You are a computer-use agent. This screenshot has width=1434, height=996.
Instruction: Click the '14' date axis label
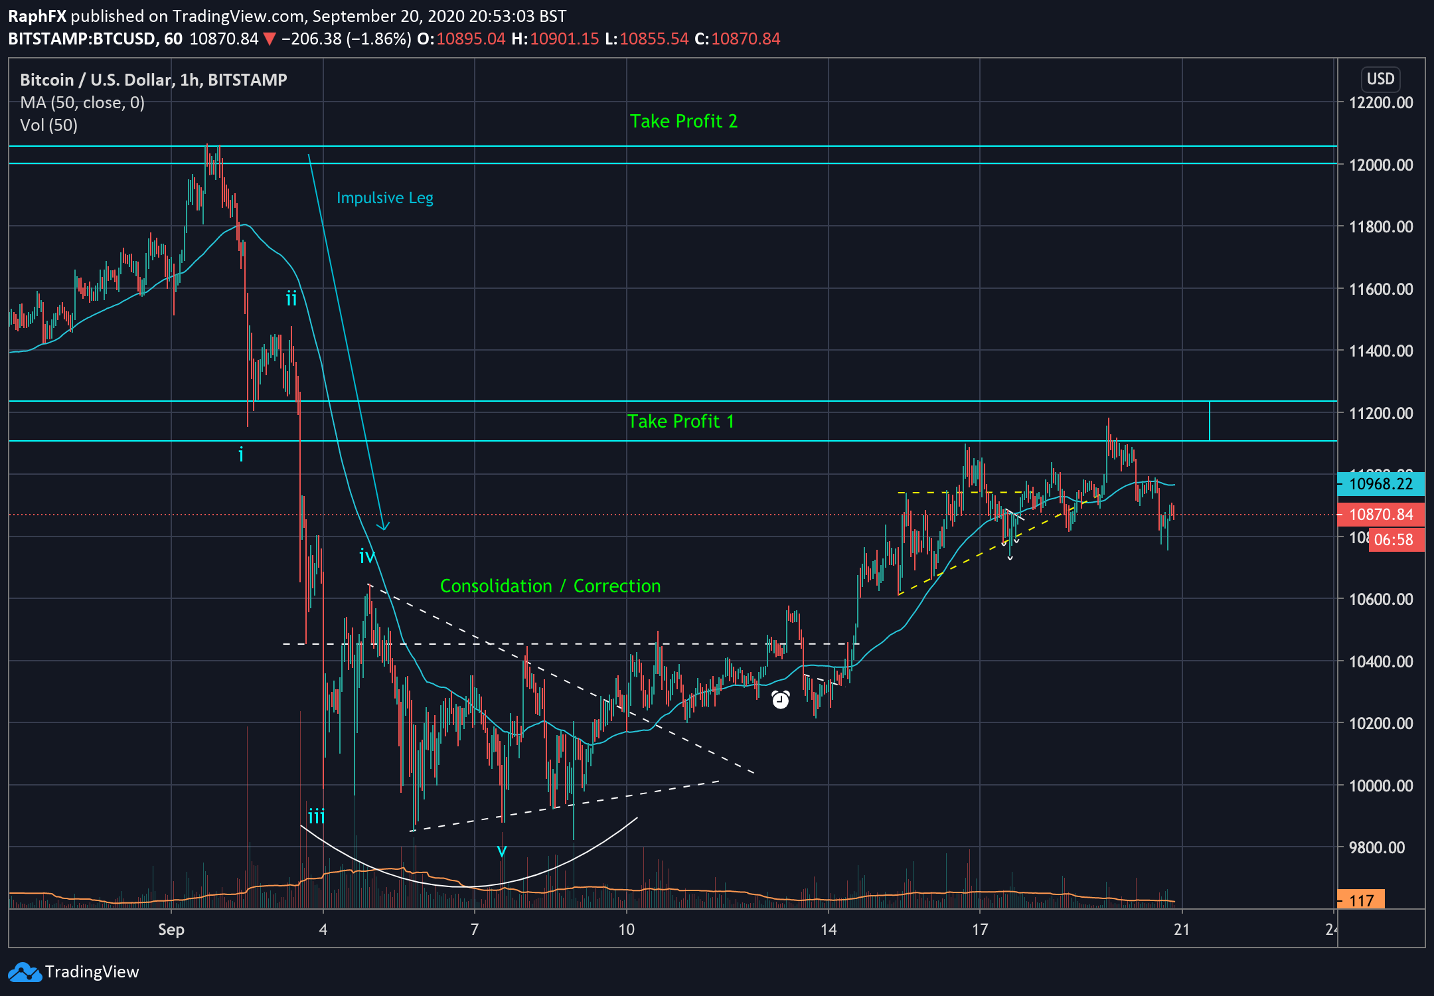829,930
